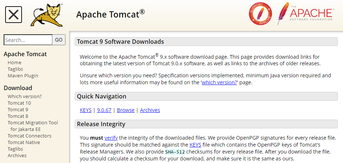This screenshot has height=163, width=343.
Task: Click the Tomcat cat logo
Action: [x=46, y=15]
